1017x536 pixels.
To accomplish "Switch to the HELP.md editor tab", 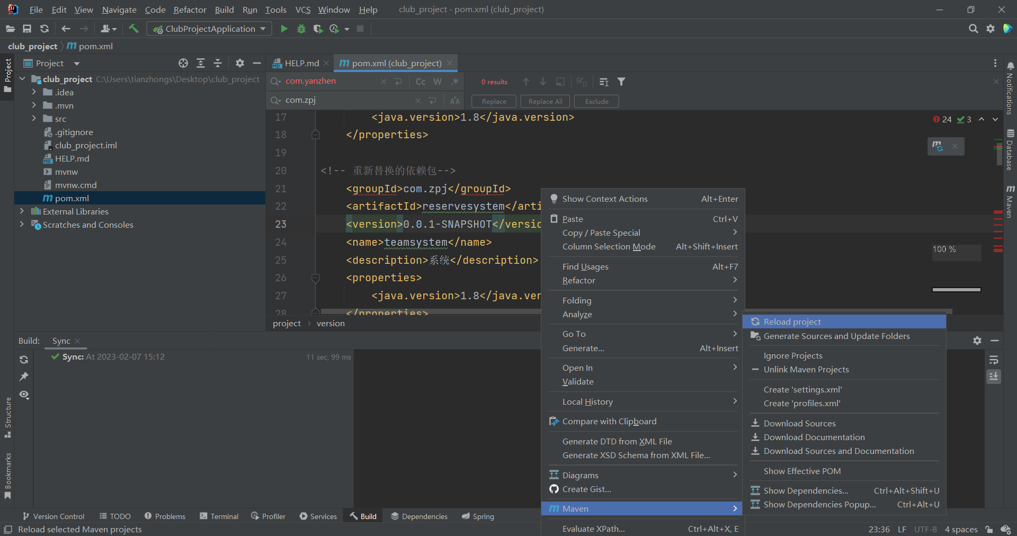I will (x=301, y=63).
